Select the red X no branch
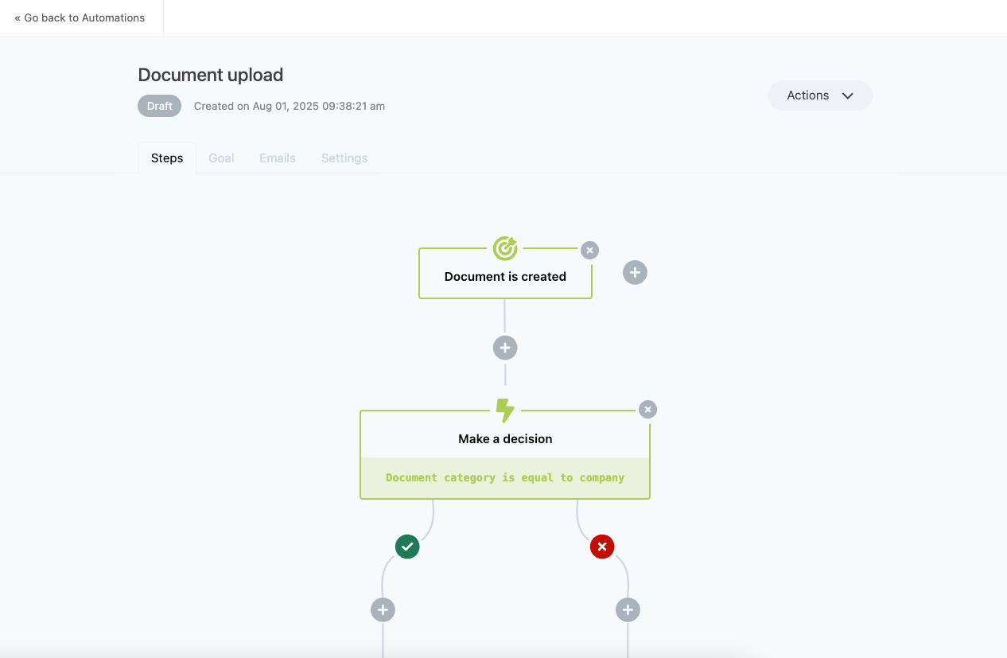Viewport: 1007px width, 658px height. coord(602,547)
